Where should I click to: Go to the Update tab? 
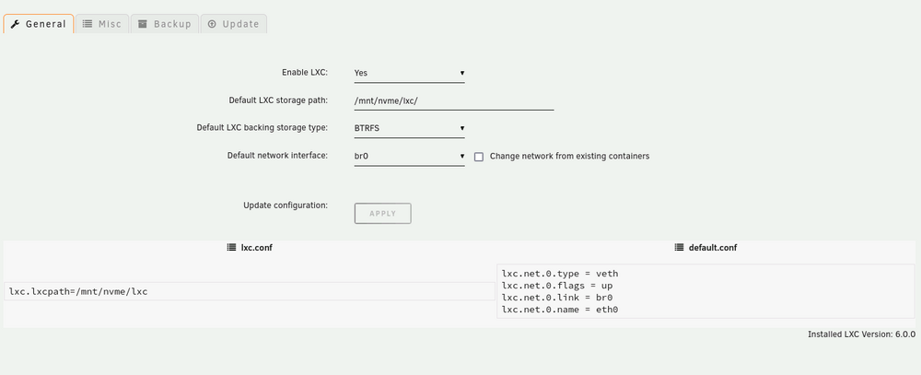[233, 24]
